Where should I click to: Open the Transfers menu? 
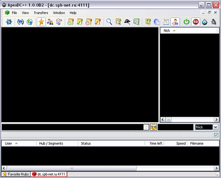tap(41, 13)
